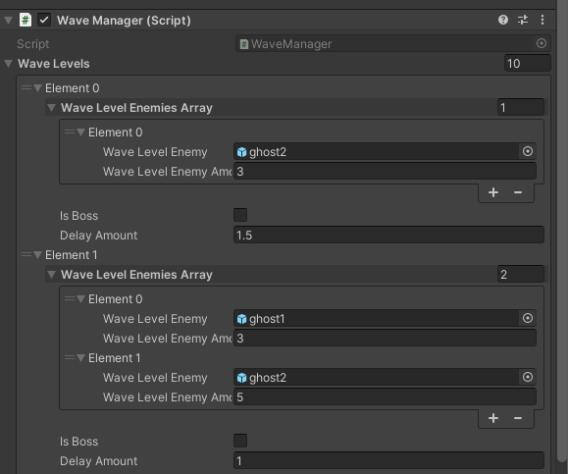Remove an enemy with Element 1's minus button

518,418
